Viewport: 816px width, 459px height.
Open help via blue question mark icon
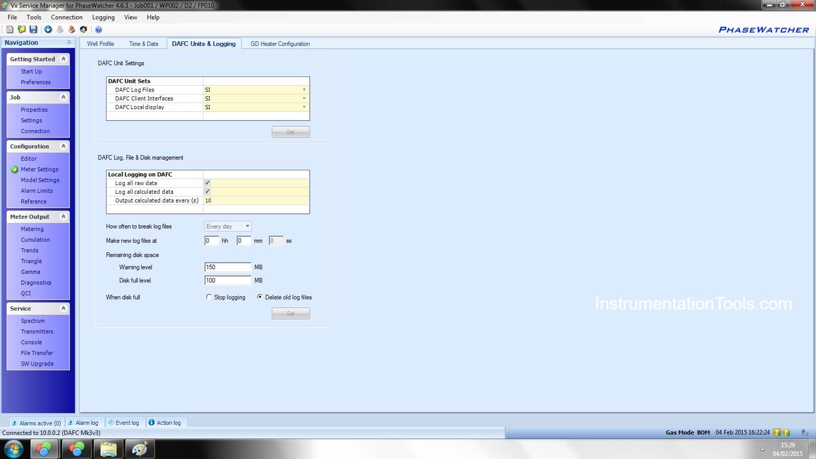coord(98,30)
